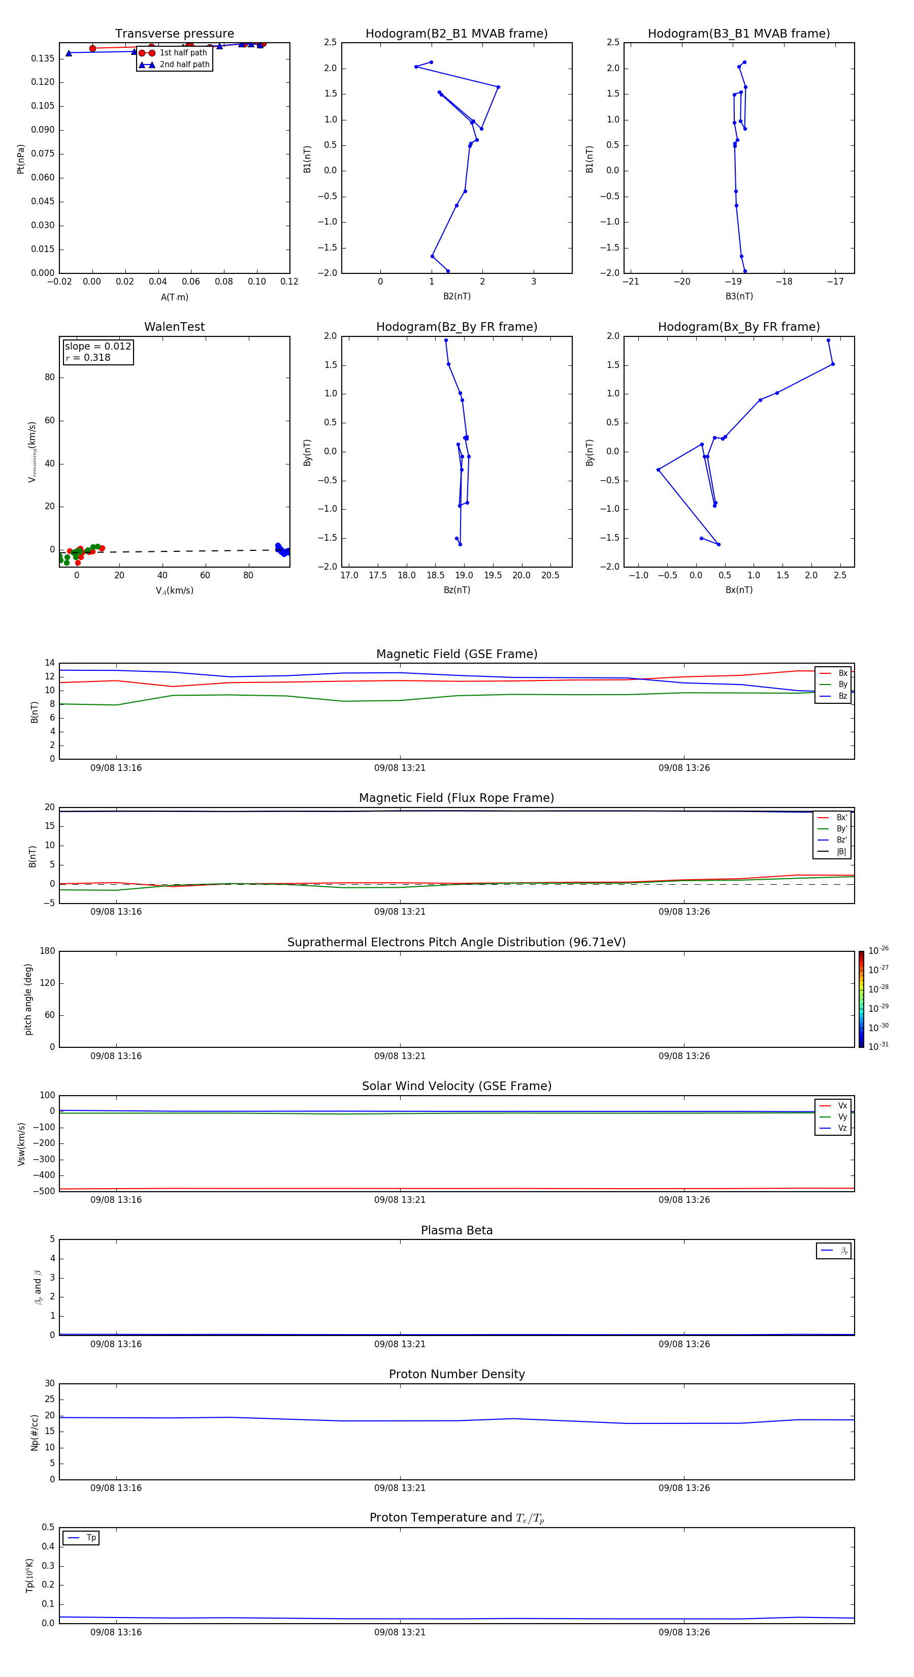Image resolution: width=914 pixels, height=1677 pixels.
Task: Click the 'Bx(nT)' x-axis label
Action: tap(739, 590)
